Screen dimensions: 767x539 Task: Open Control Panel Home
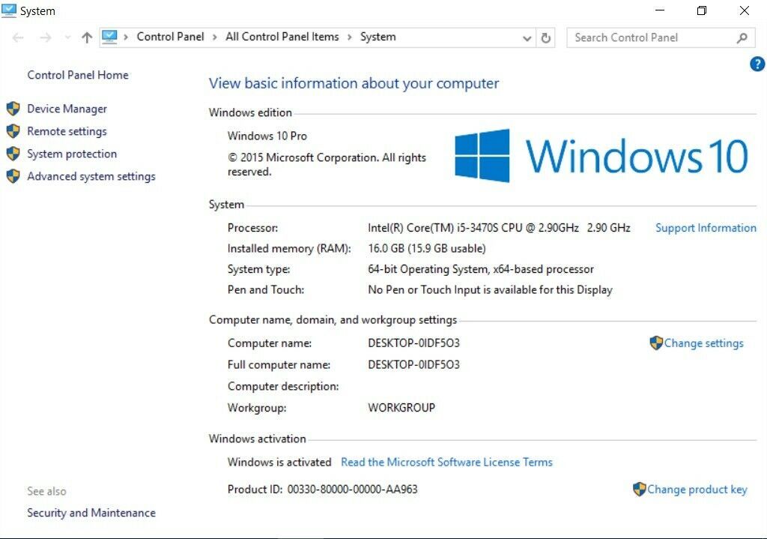(78, 75)
